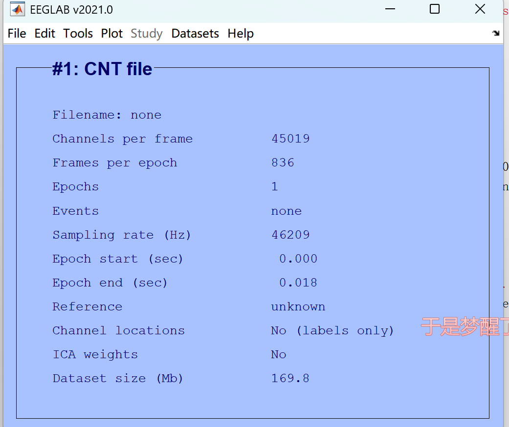Select the Events value 'none'
Image resolution: width=509 pixels, height=427 pixels.
(x=287, y=211)
